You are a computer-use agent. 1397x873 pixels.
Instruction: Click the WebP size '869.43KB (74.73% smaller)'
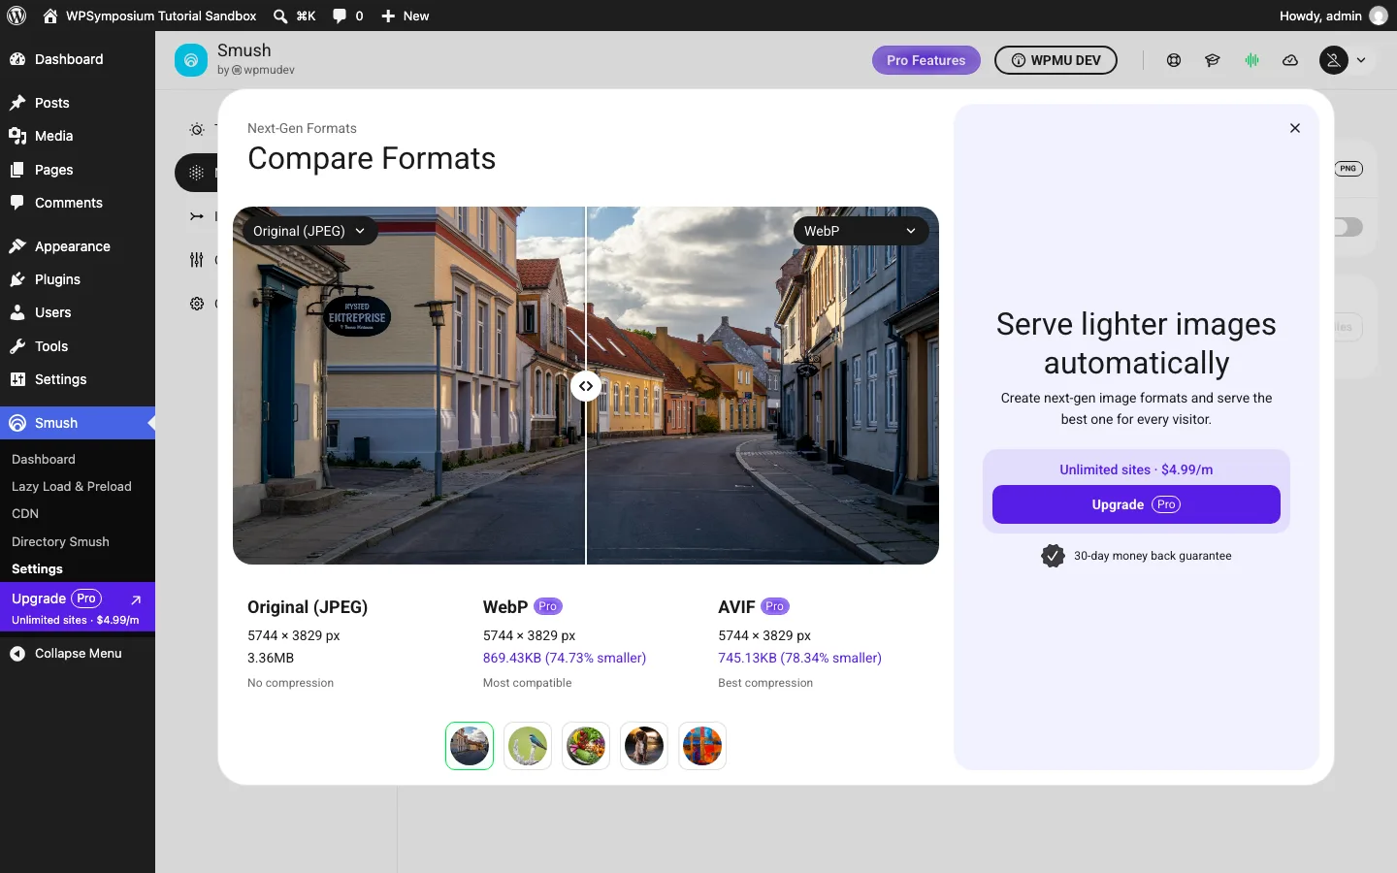(565, 658)
